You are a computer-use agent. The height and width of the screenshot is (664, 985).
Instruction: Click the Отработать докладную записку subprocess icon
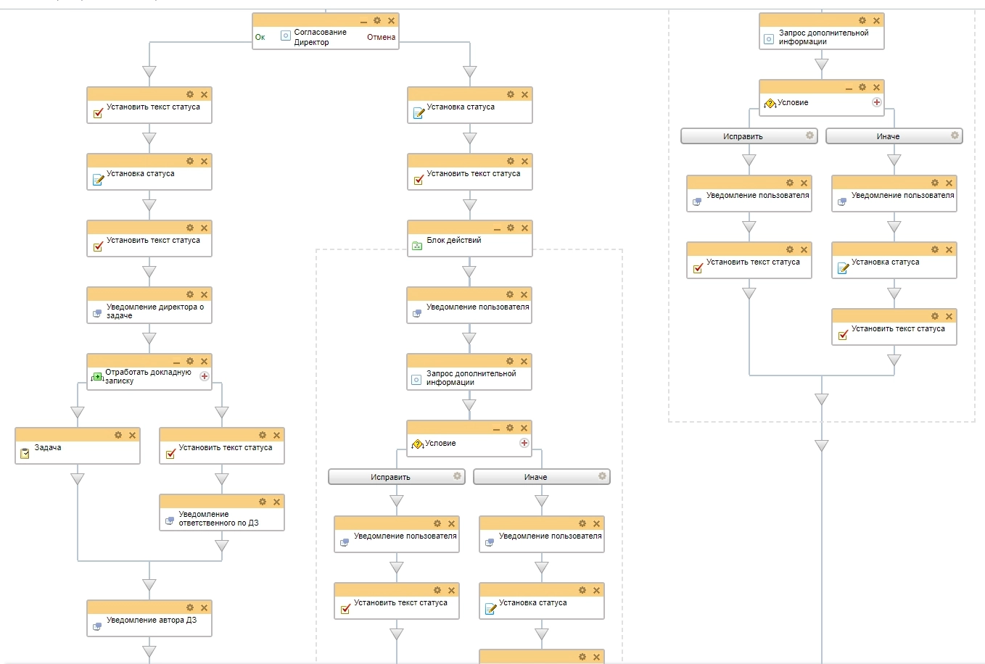point(96,377)
